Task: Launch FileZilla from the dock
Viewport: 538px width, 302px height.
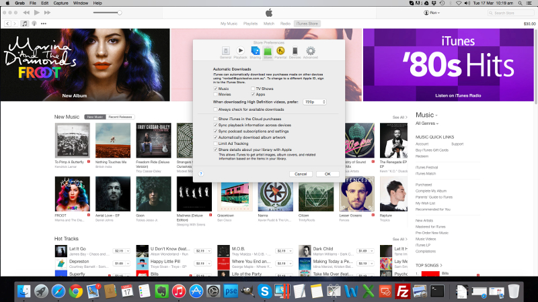Action: pyautogui.click(x=402, y=291)
